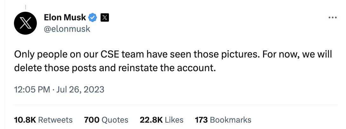Viewport: 346px width, 129px height.
Task: Click the blue verified checkmark badge
Action: pos(93,18)
